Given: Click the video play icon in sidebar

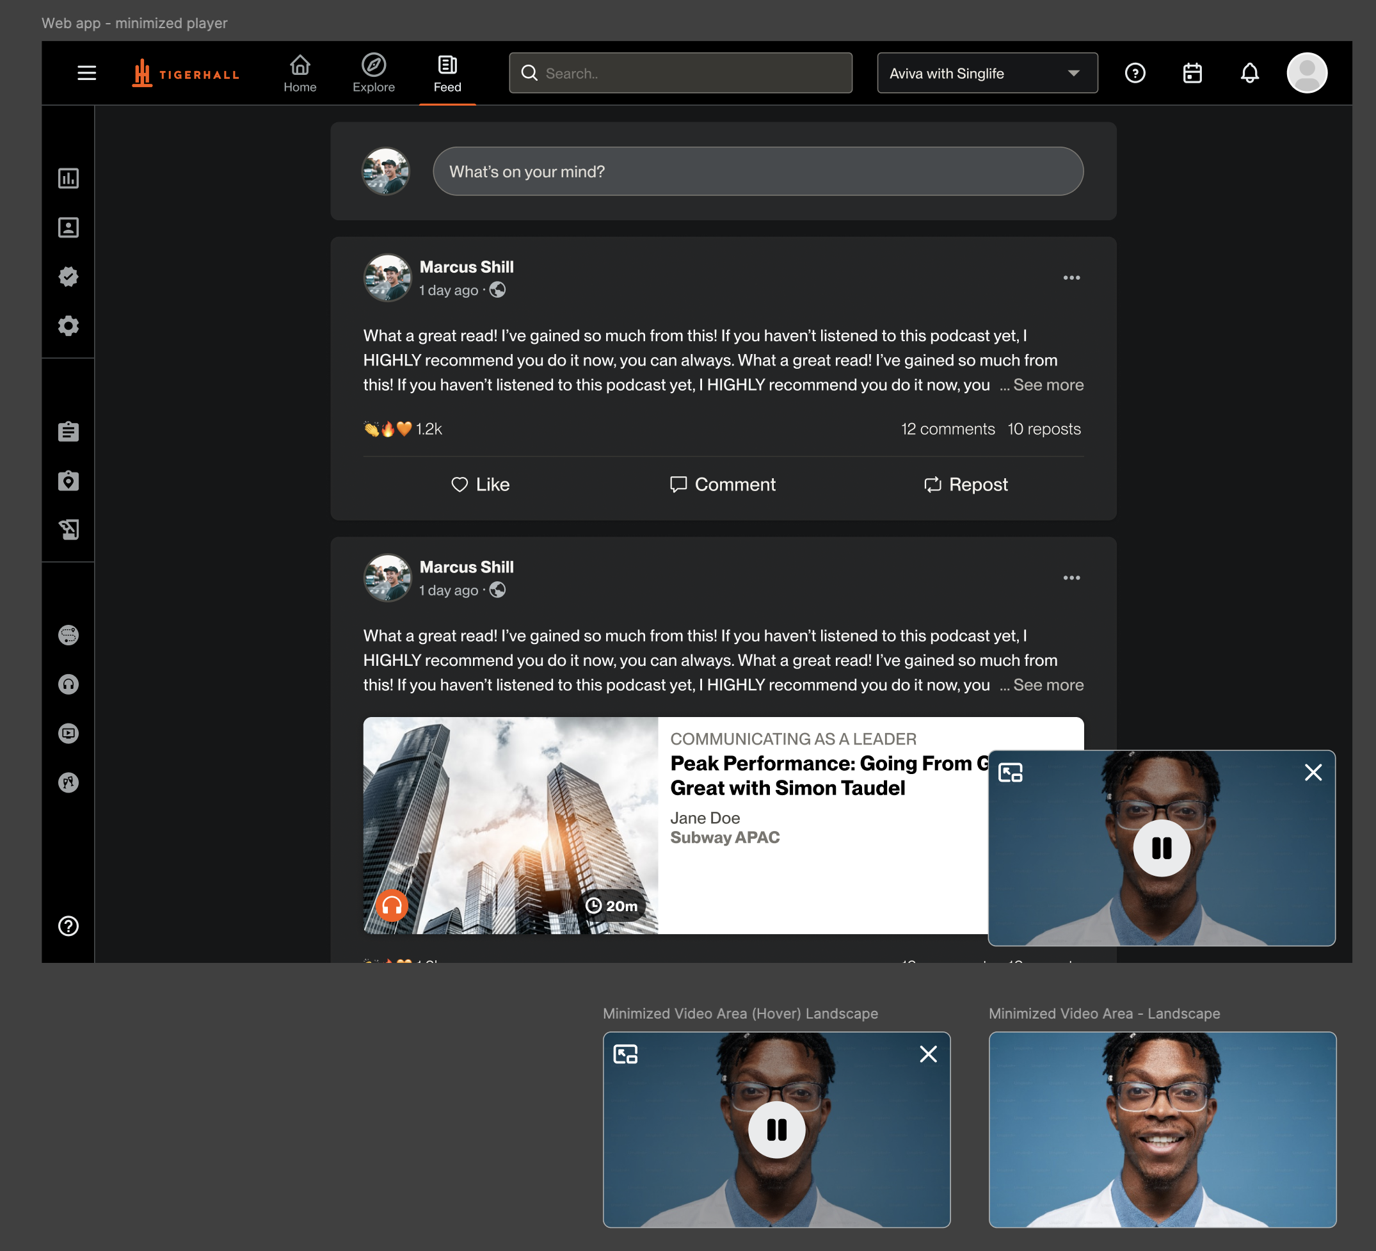Looking at the screenshot, I should [68, 734].
